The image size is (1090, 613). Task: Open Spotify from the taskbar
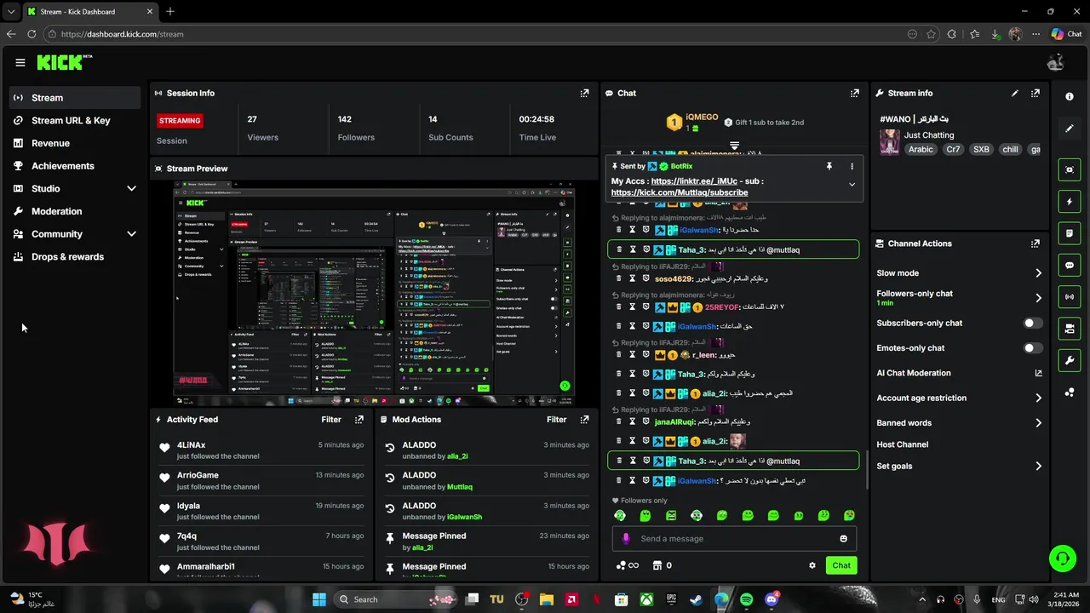pyautogui.click(x=747, y=599)
